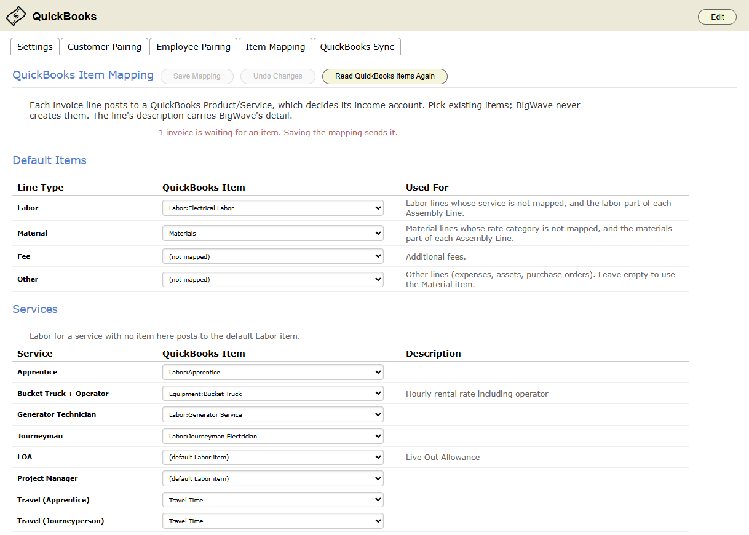Open the LOA item dropdown
749x535 pixels.
tap(273, 457)
